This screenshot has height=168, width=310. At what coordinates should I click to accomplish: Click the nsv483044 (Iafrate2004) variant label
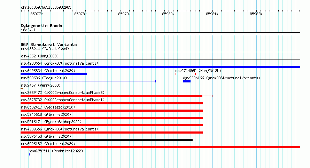(x=45, y=49)
